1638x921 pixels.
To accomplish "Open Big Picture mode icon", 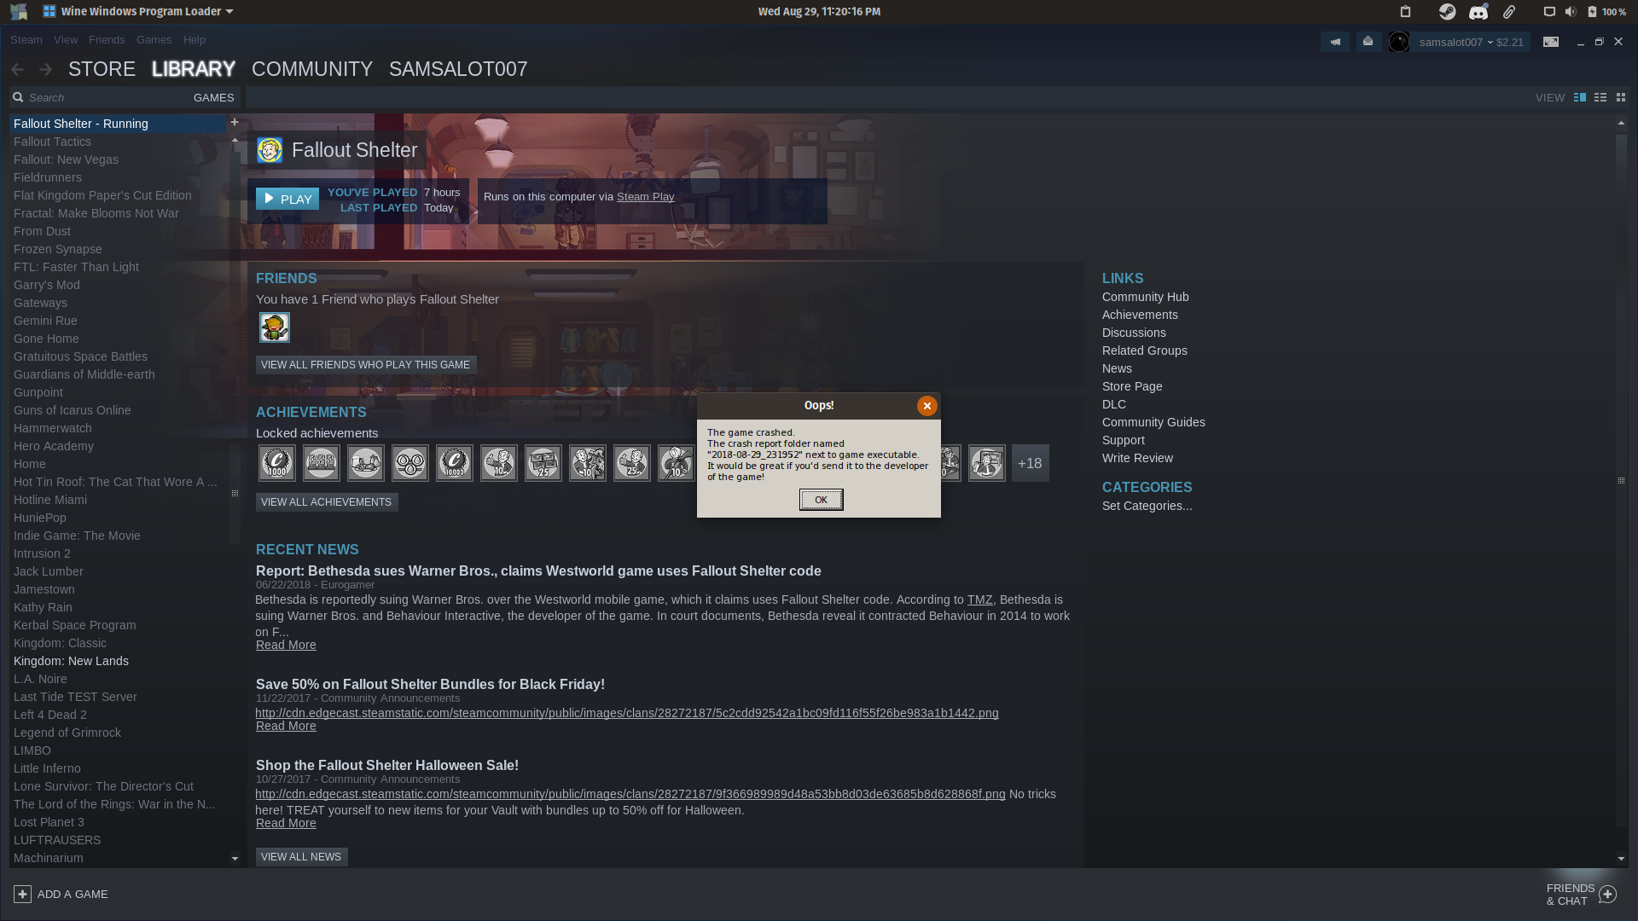I will [x=1551, y=42].
